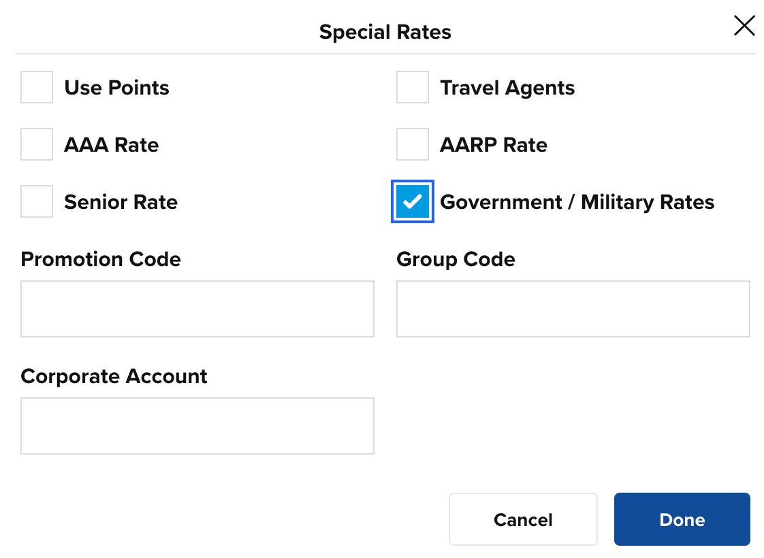
Task: Click the Special Rates dialog title
Action: point(385,31)
